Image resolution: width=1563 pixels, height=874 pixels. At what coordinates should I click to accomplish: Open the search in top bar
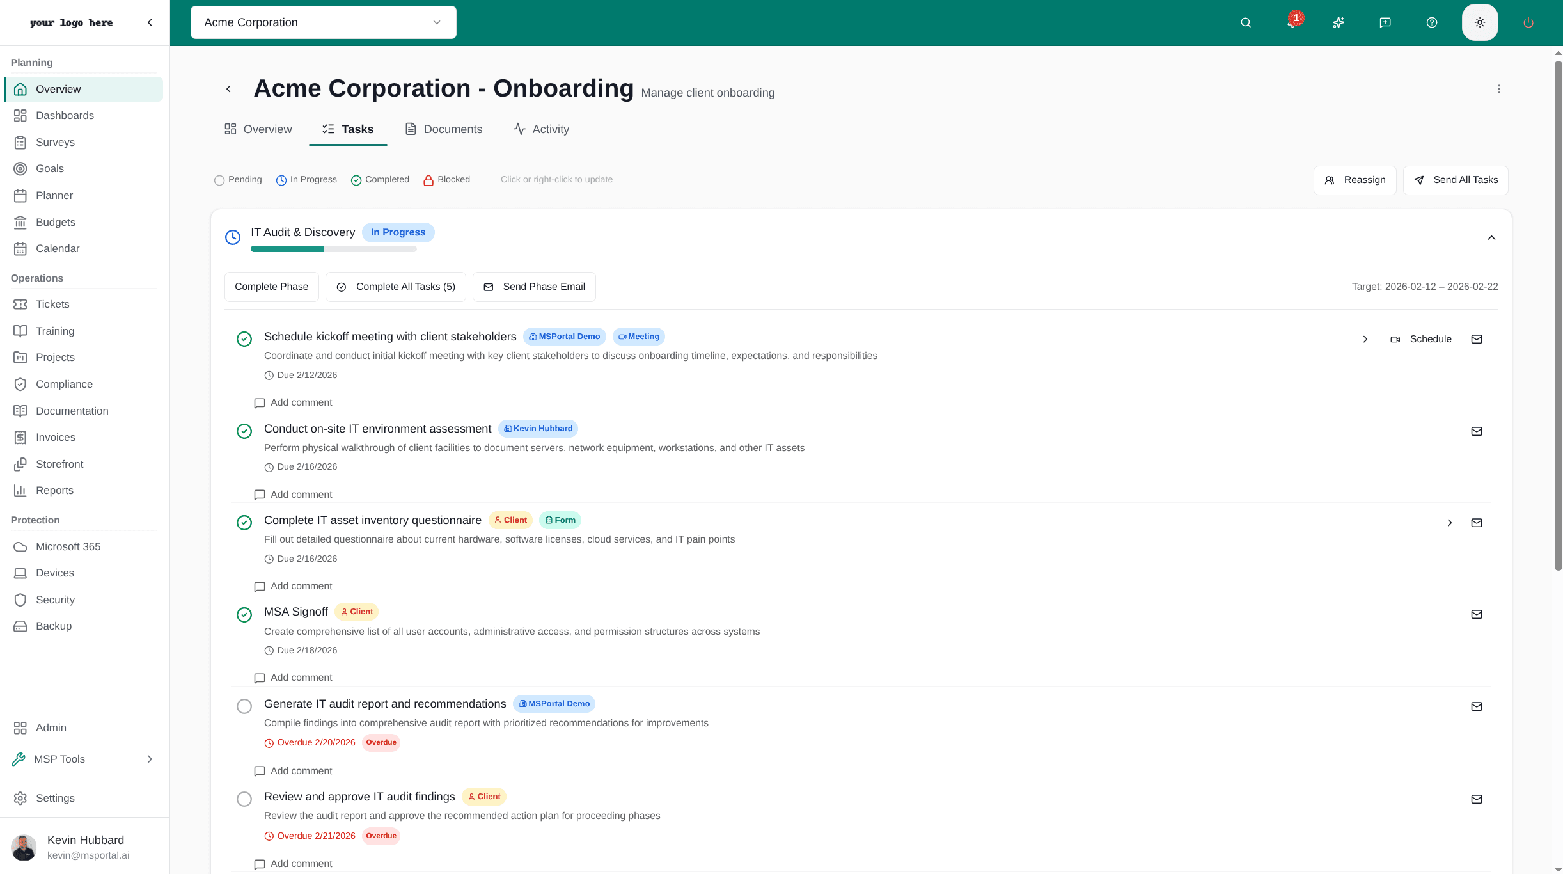coord(1245,22)
